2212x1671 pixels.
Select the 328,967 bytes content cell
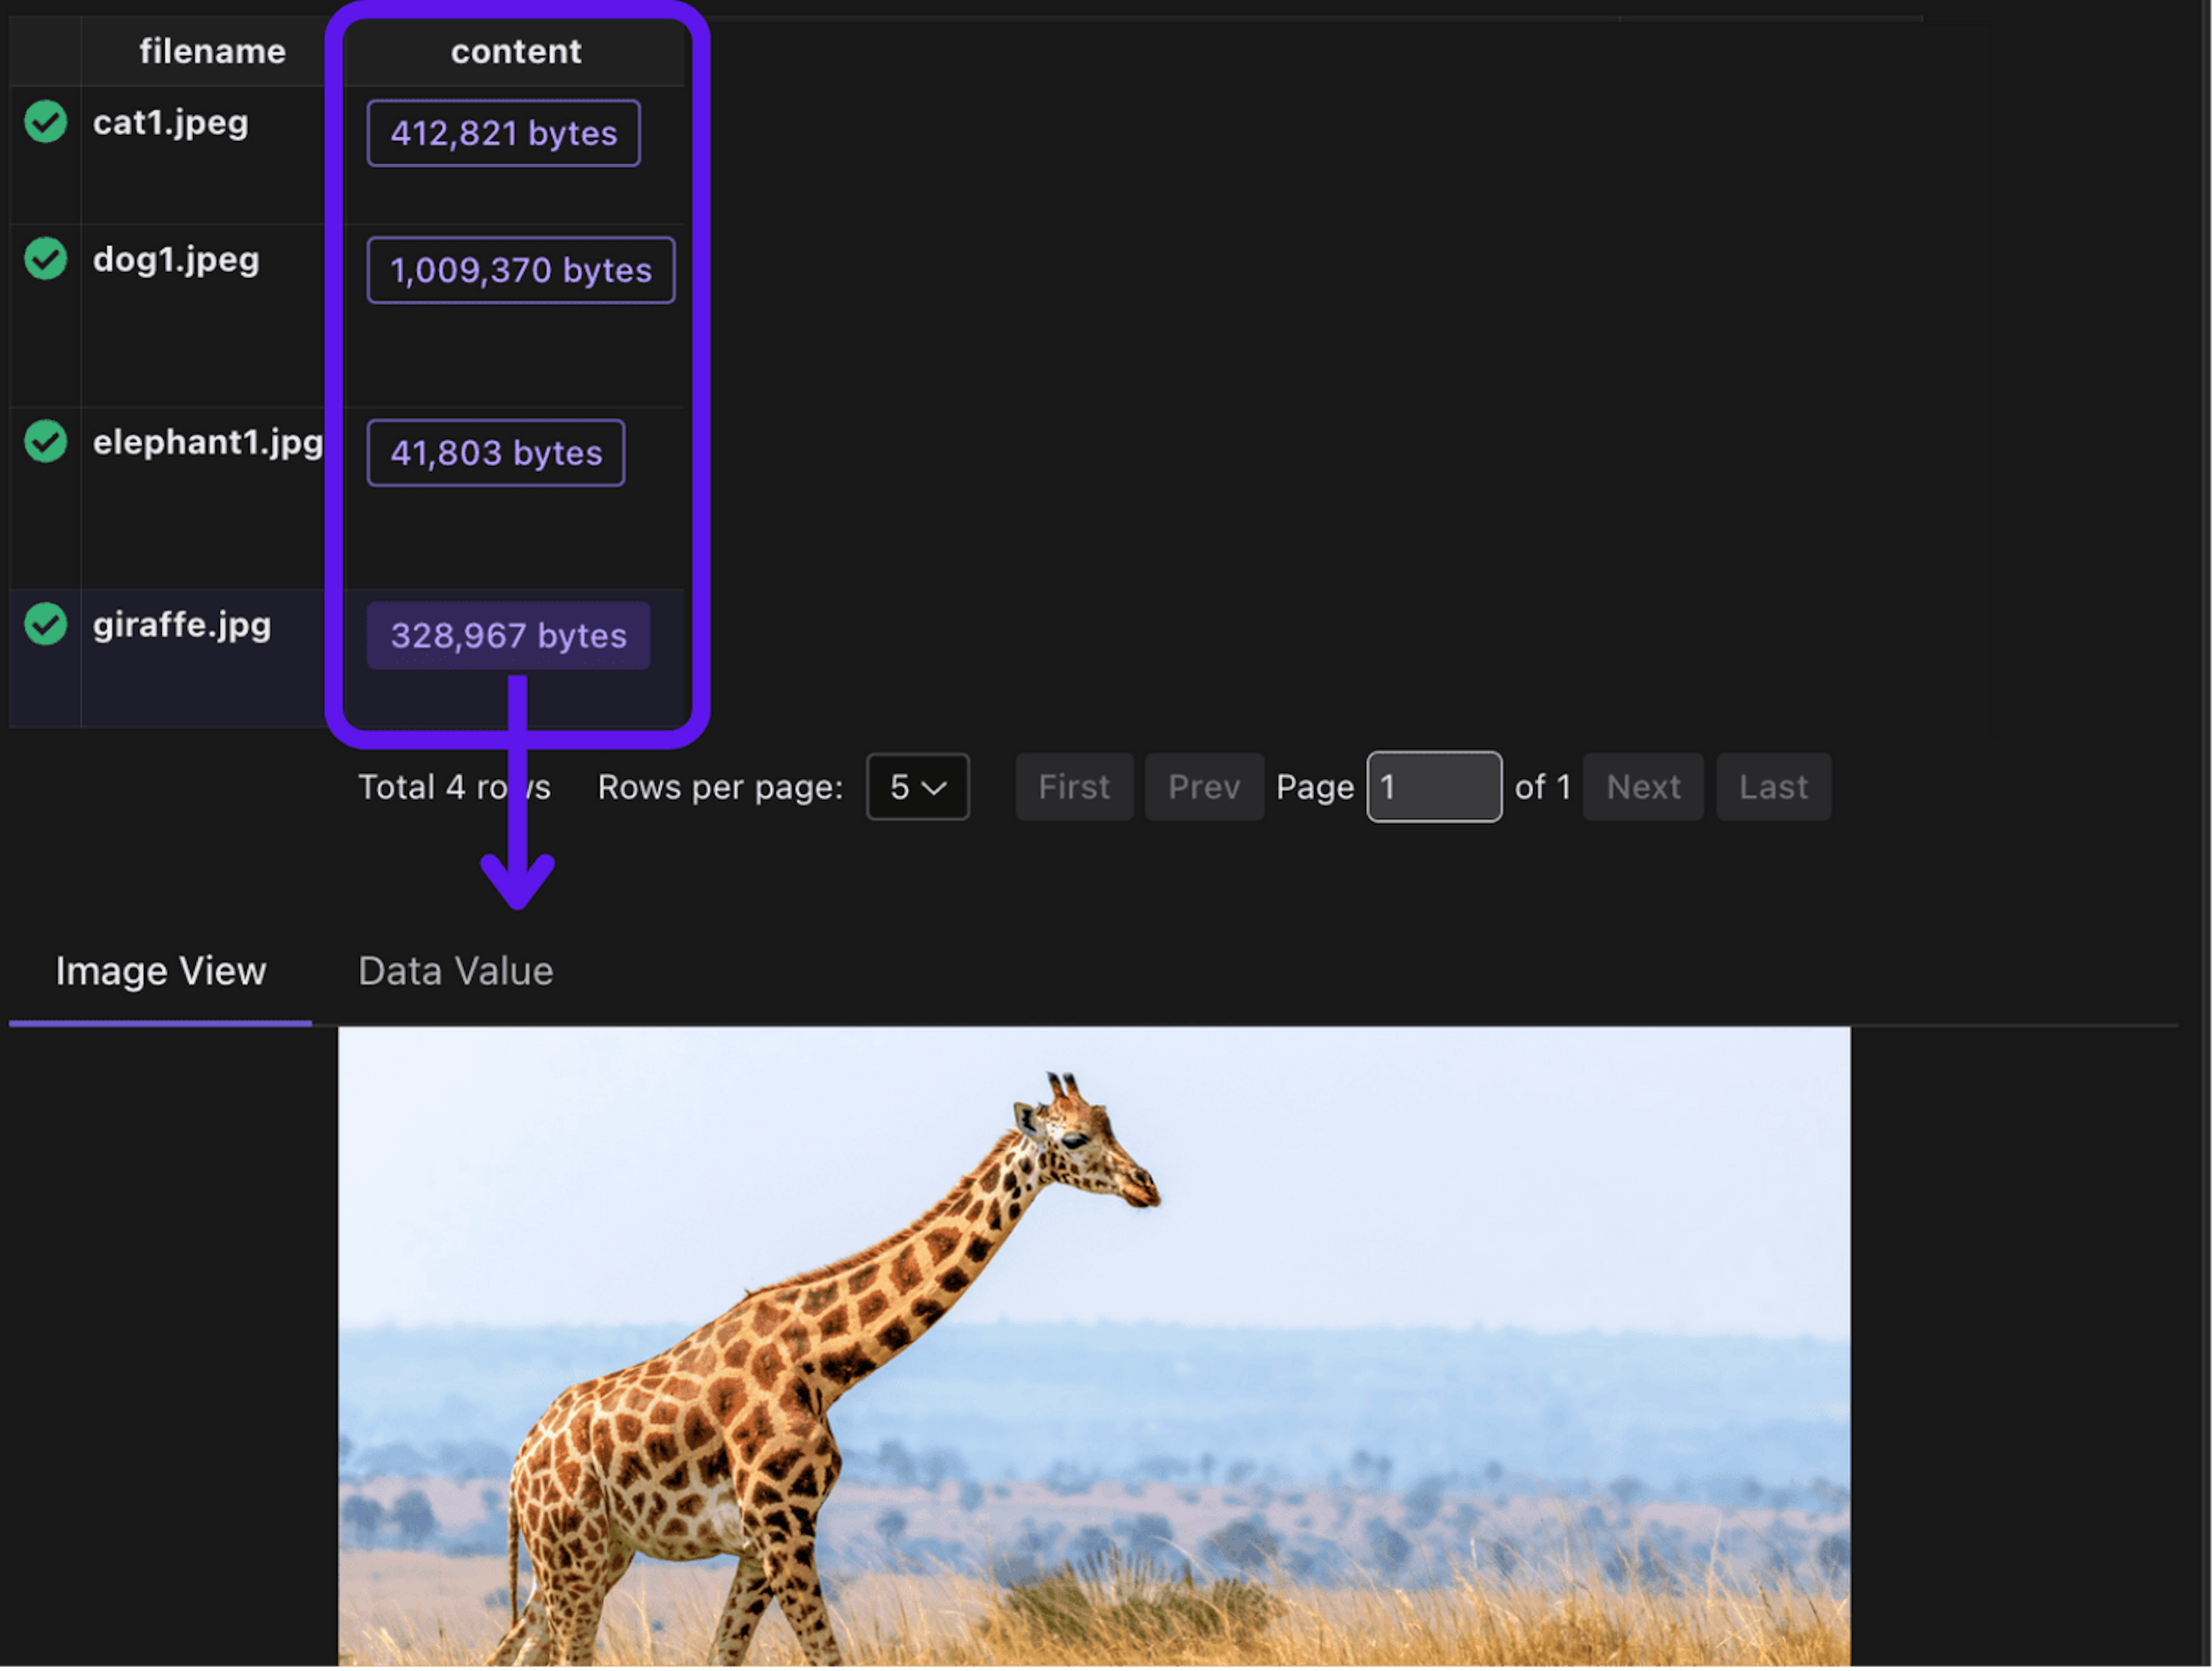[508, 636]
